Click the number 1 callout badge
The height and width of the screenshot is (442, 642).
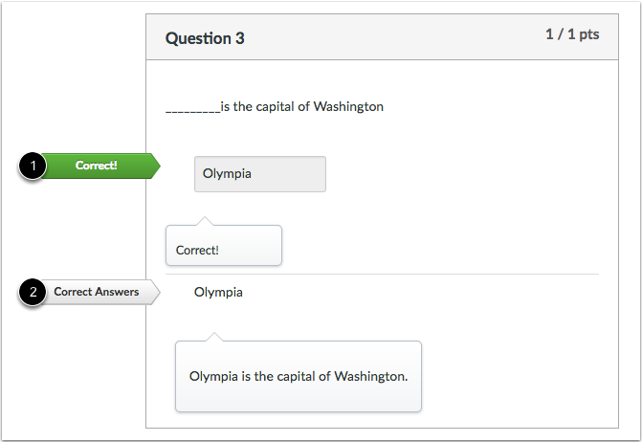(33, 166)
